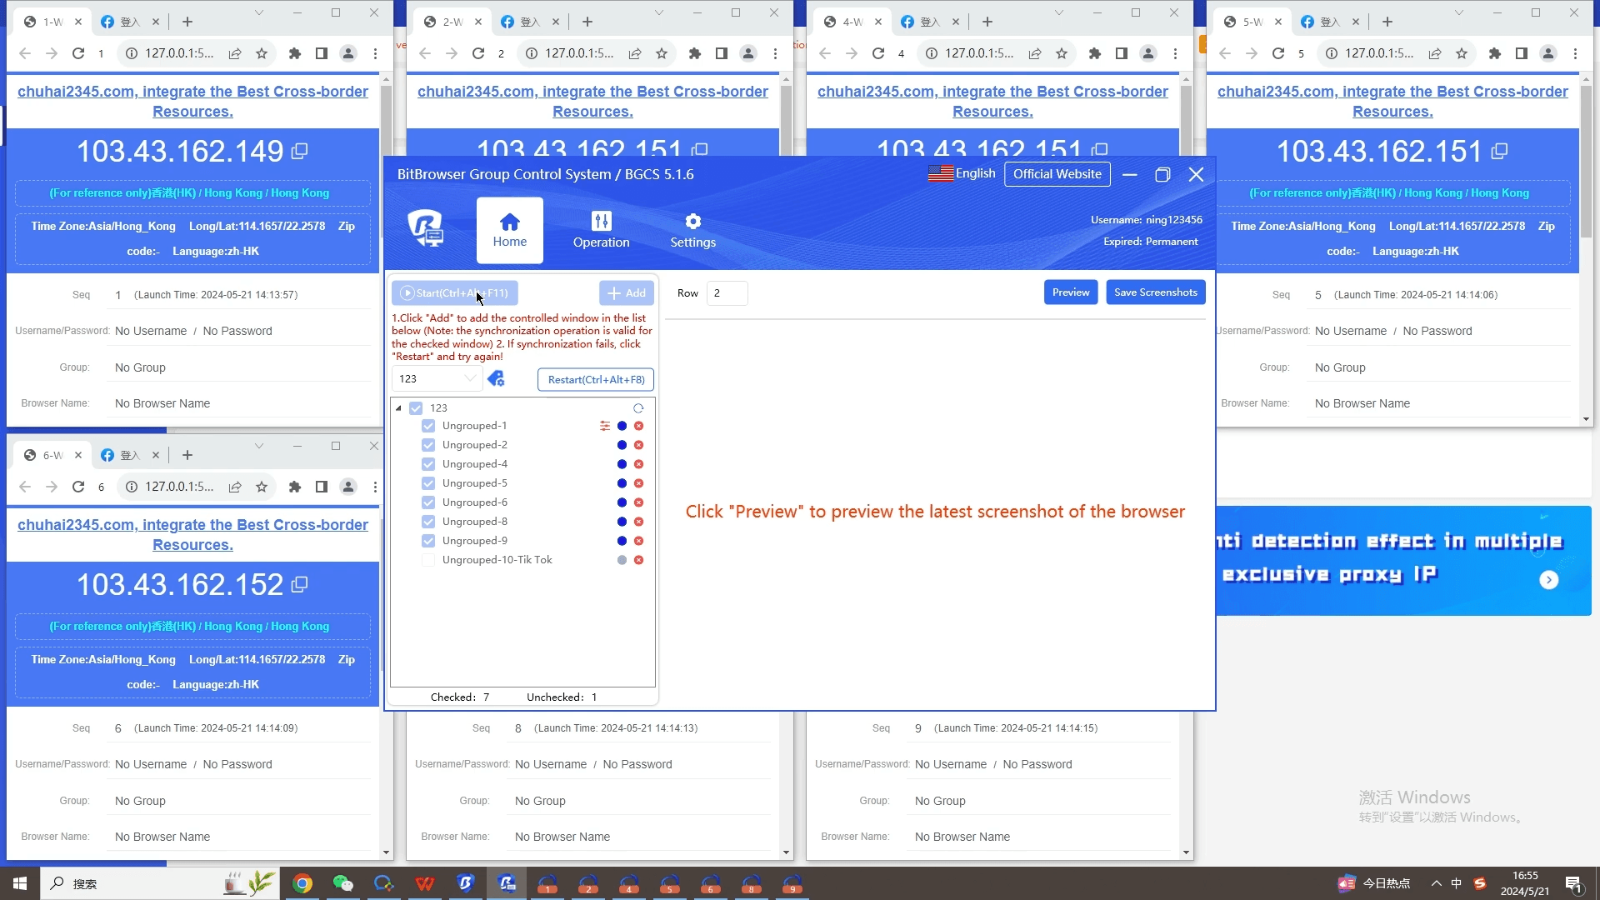
Task: Open the tab list chevron in browser 1
Action: pos(259,12)
